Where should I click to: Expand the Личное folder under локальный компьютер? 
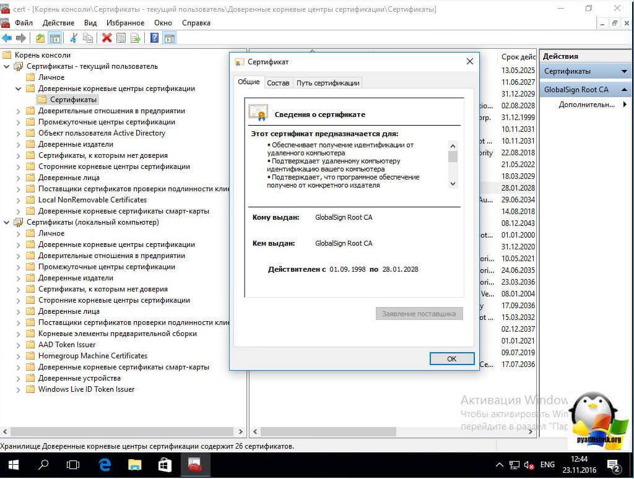click(x=19, y=233)
